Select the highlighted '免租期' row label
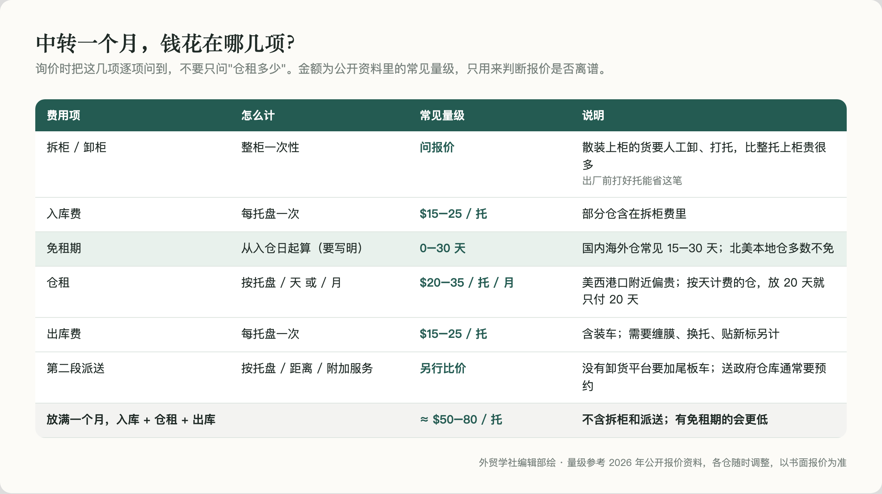 click(64, 248)
